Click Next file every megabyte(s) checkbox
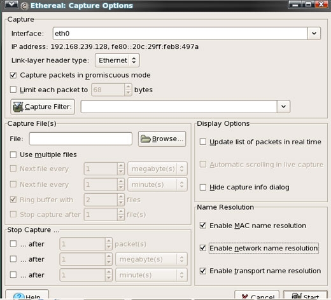The height and width of the screenshot is (300, 331). tap(13, 168)
